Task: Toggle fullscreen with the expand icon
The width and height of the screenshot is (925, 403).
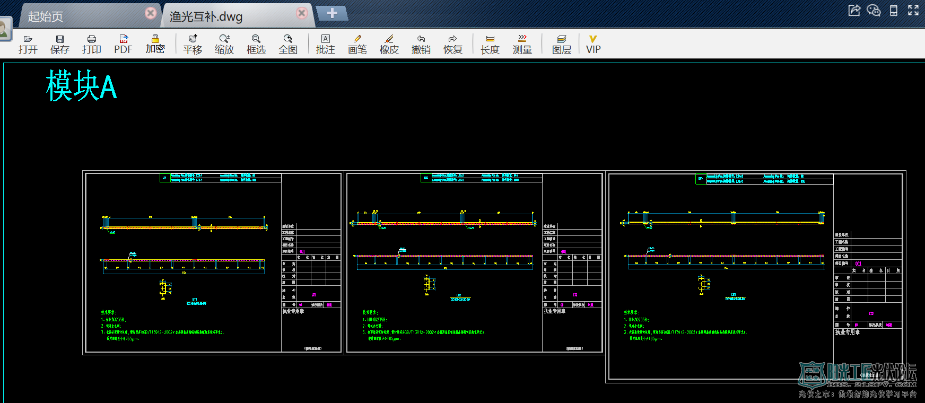Action: [913, 10]
